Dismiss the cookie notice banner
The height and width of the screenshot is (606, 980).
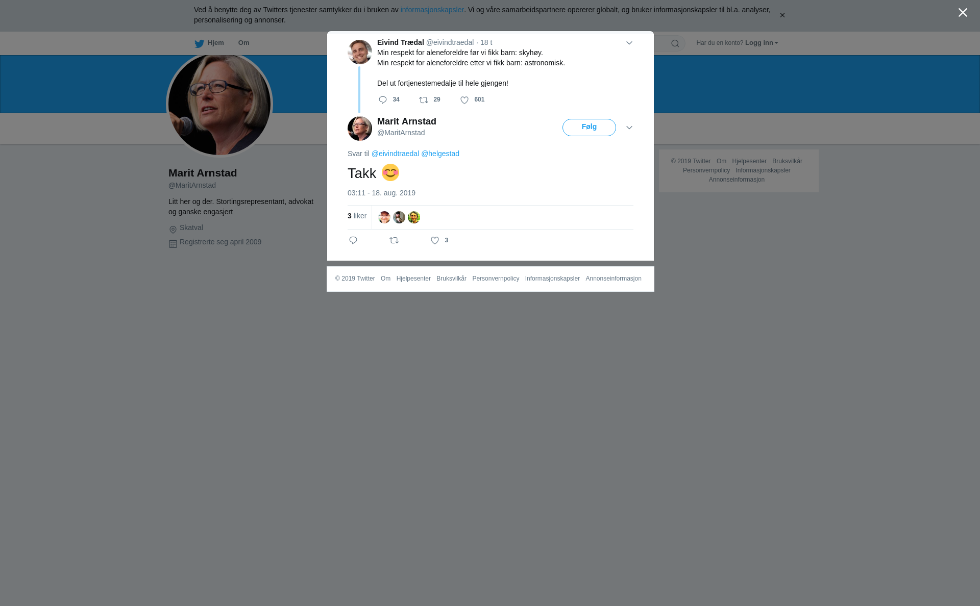pos(782,15)
